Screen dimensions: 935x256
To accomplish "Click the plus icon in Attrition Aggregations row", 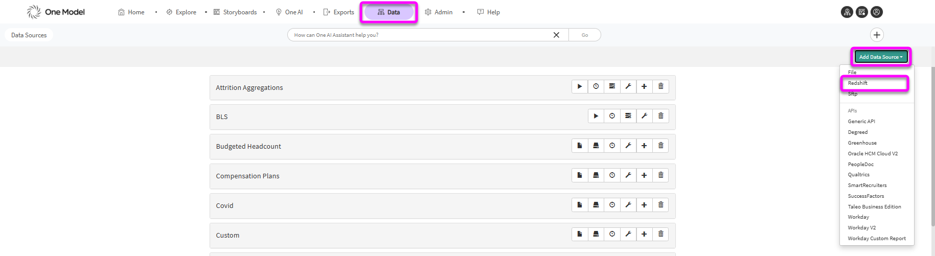I will (x=644, y=86).
